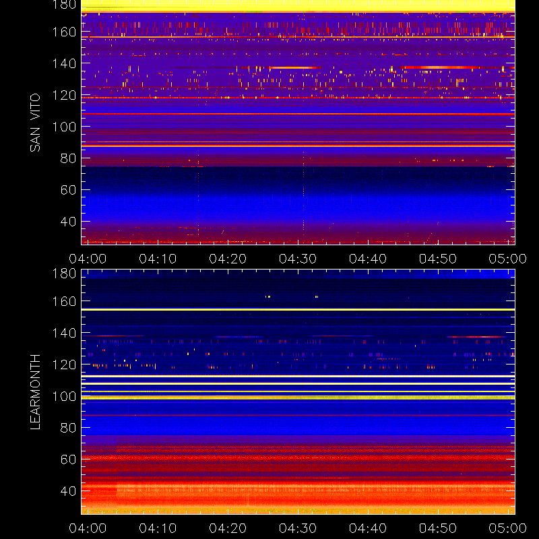The width and height of the screenshot is (539, 539).
Task: Click the LEARMONTH axis title
Action: click(x=35, y=392)
